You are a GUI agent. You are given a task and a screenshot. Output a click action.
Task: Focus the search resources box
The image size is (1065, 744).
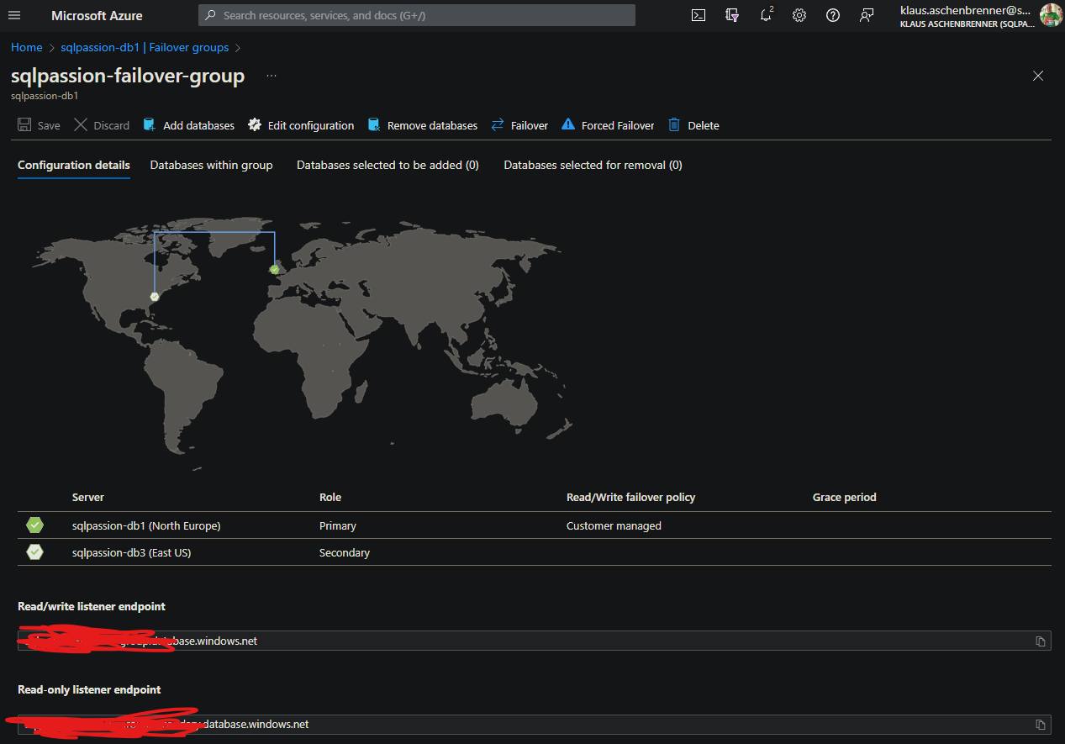pos(417,15)
